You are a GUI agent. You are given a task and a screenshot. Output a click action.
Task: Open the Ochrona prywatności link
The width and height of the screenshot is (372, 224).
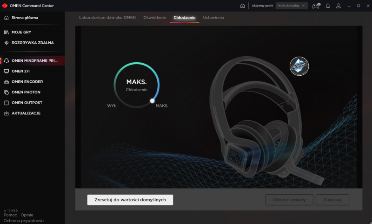coord(24,221)
